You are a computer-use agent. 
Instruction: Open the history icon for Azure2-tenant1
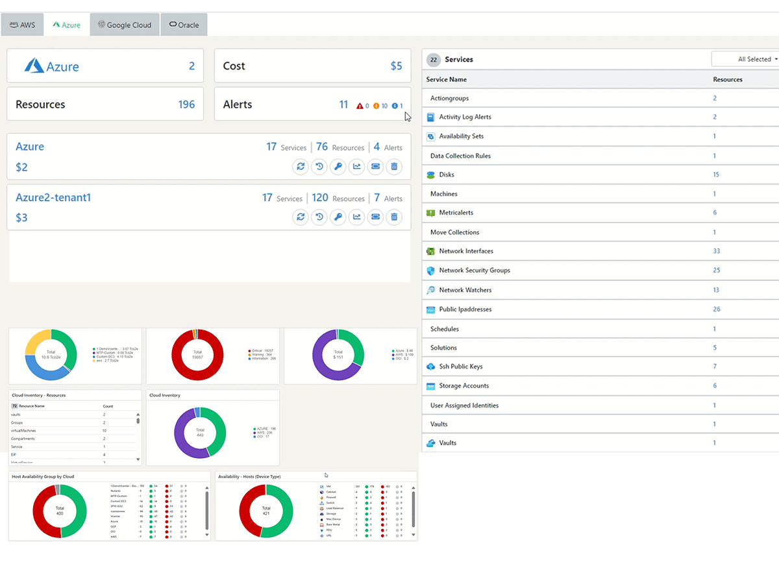click(319, 217)
